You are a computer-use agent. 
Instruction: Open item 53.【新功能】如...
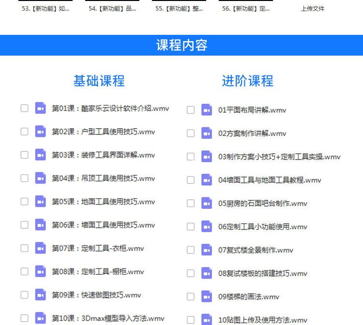click(45, 9)
